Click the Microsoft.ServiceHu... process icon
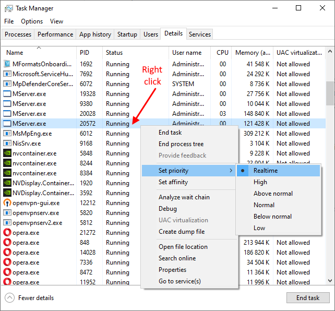 tap(7, 74)
